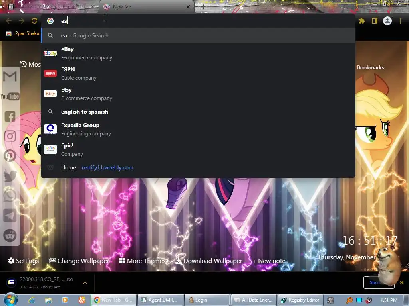Open the Chrome profile avatar
This screenshot has width=409, height=306.
click(387, 21)
